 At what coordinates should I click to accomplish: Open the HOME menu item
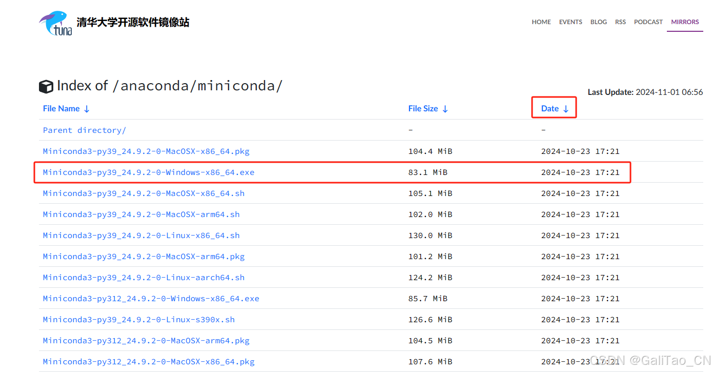[x=541, y=22]
